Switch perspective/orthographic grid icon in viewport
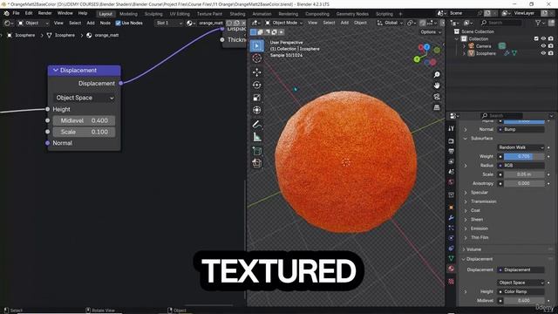This screenshot has width=558, height=314. click(437, 107)
